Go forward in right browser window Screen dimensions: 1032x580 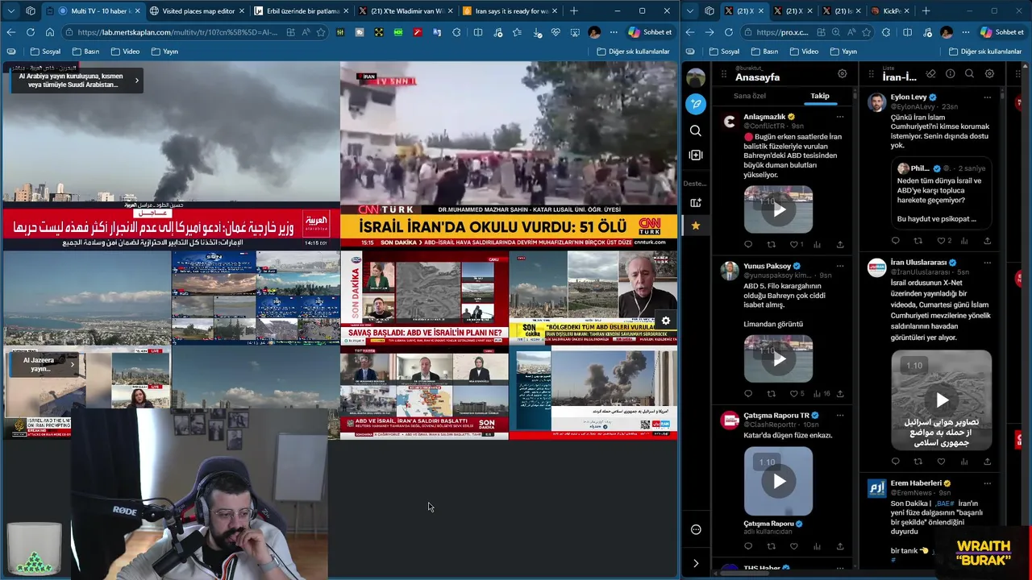[x=709, y=32]
